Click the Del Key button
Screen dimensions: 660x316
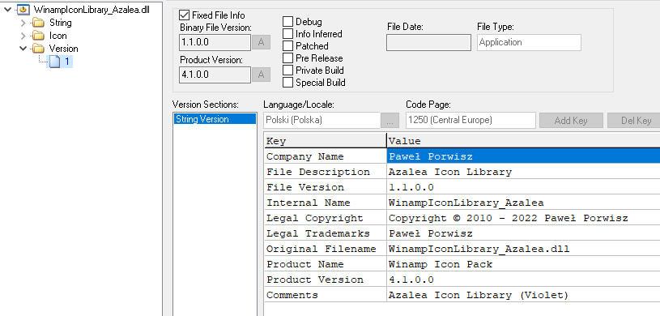pyautogui.click(x=634, y=121)
